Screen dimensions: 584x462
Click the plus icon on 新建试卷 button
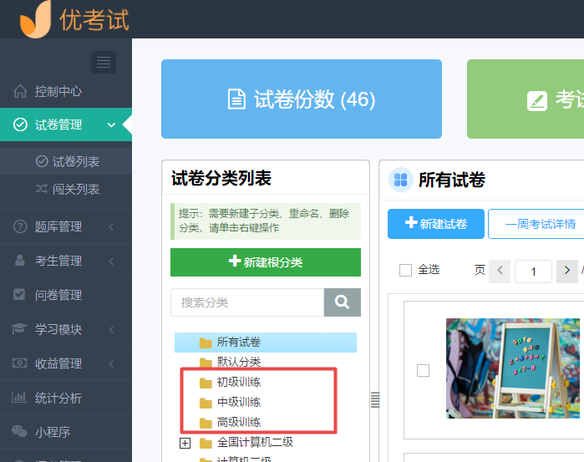click(411, 222)
